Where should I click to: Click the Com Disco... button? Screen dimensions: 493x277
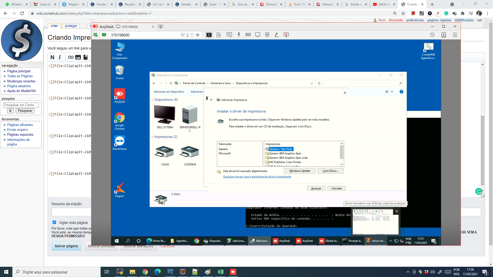click(330, 171)
